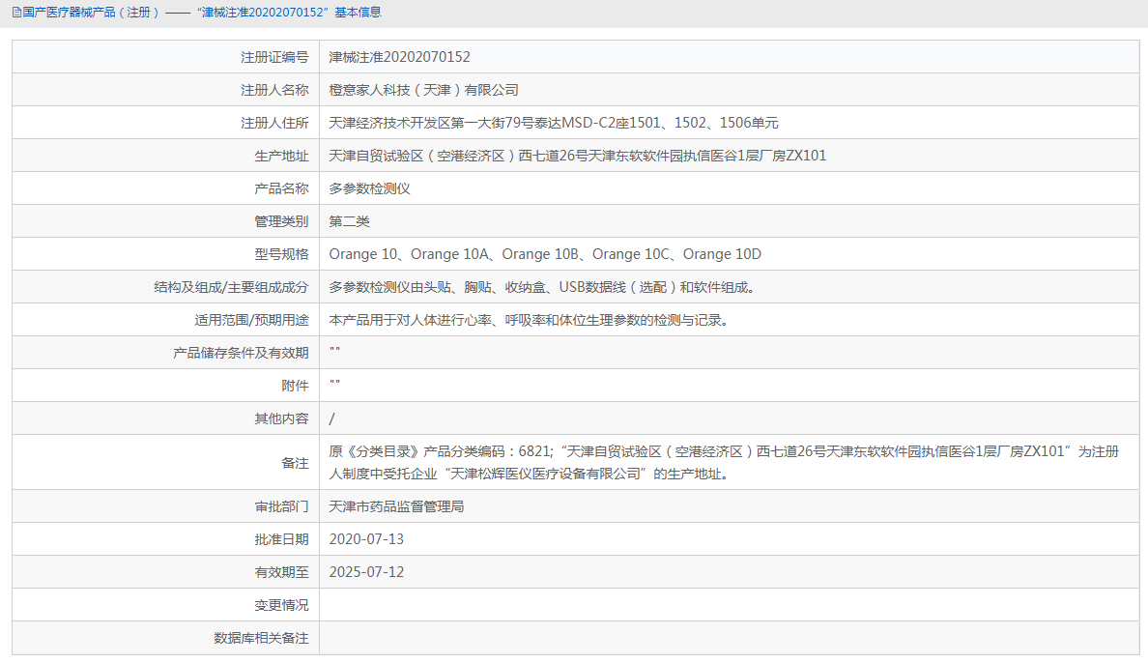The image size is (1148, 663).
Task: Click expiry date 2025-07-12
Action: pos(366,572)
